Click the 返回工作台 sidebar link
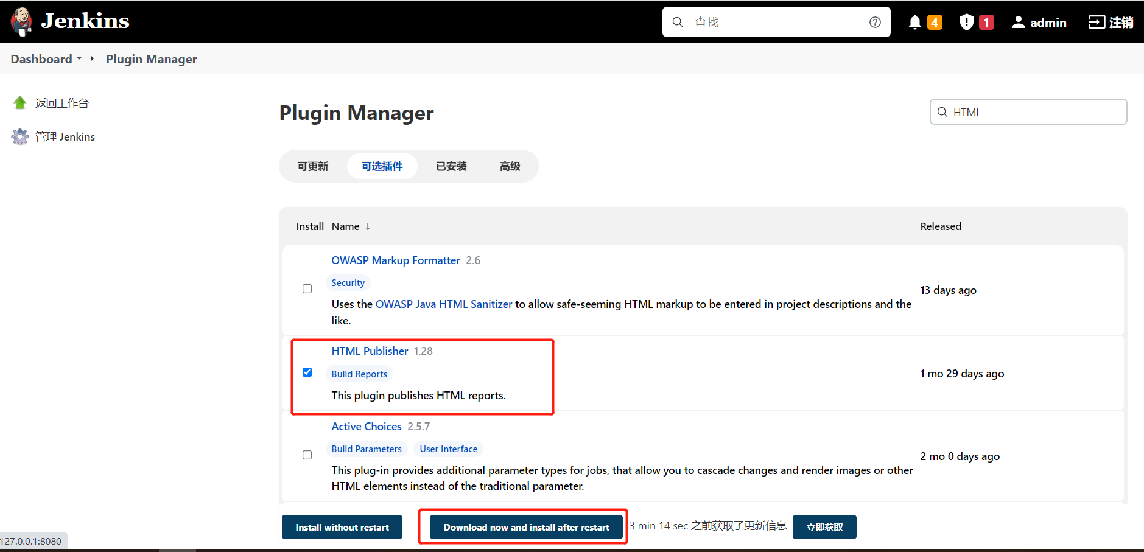 coord(62,103)
